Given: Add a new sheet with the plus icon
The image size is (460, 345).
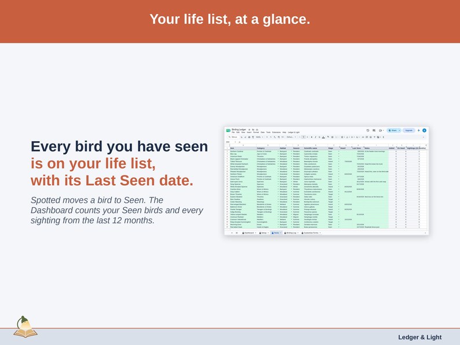Looking at the screenshot, I should [x=232, y=233].
